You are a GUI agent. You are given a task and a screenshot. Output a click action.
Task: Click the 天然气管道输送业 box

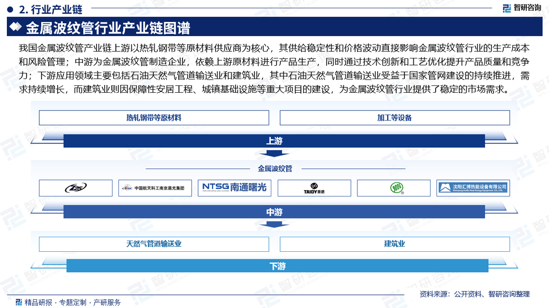point(154,244)
